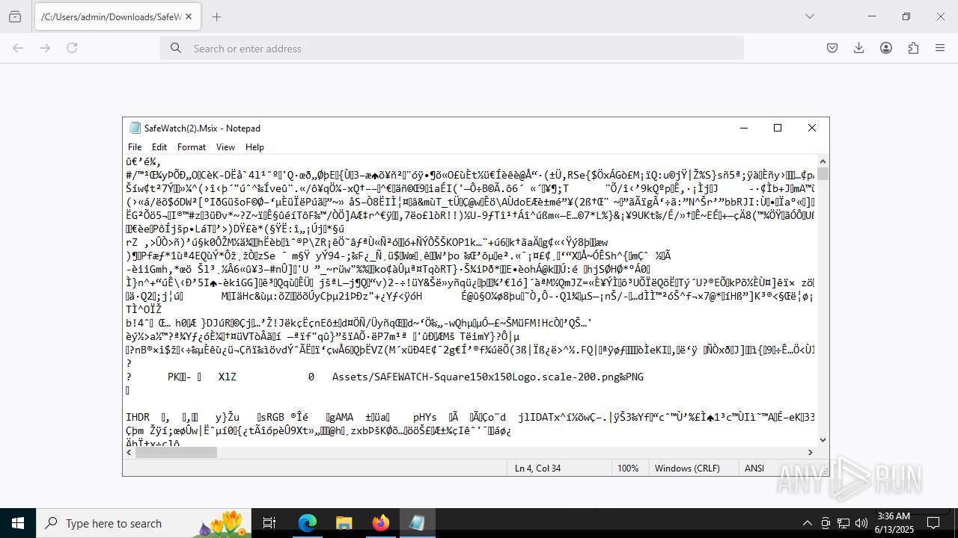Image resolution: width=958 pixels, height=538 pixels.
Task: Show hidden system tray icons
Action: tap(807, 523)
